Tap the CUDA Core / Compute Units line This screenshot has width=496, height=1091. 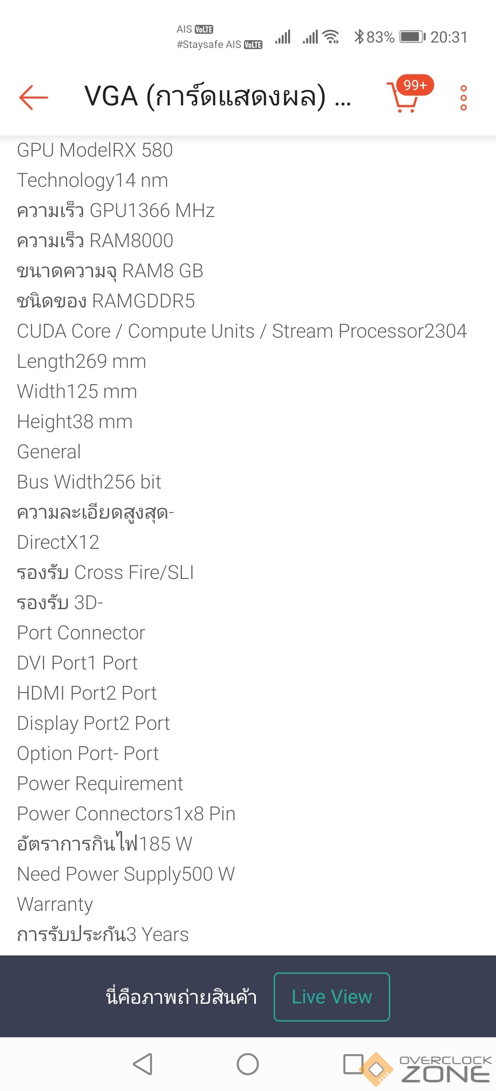click(241, 331)
